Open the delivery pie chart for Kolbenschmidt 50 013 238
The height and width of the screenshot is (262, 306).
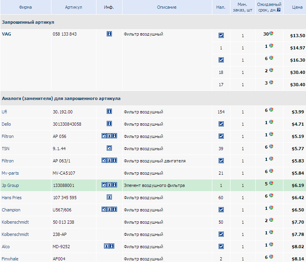(271, 220)
